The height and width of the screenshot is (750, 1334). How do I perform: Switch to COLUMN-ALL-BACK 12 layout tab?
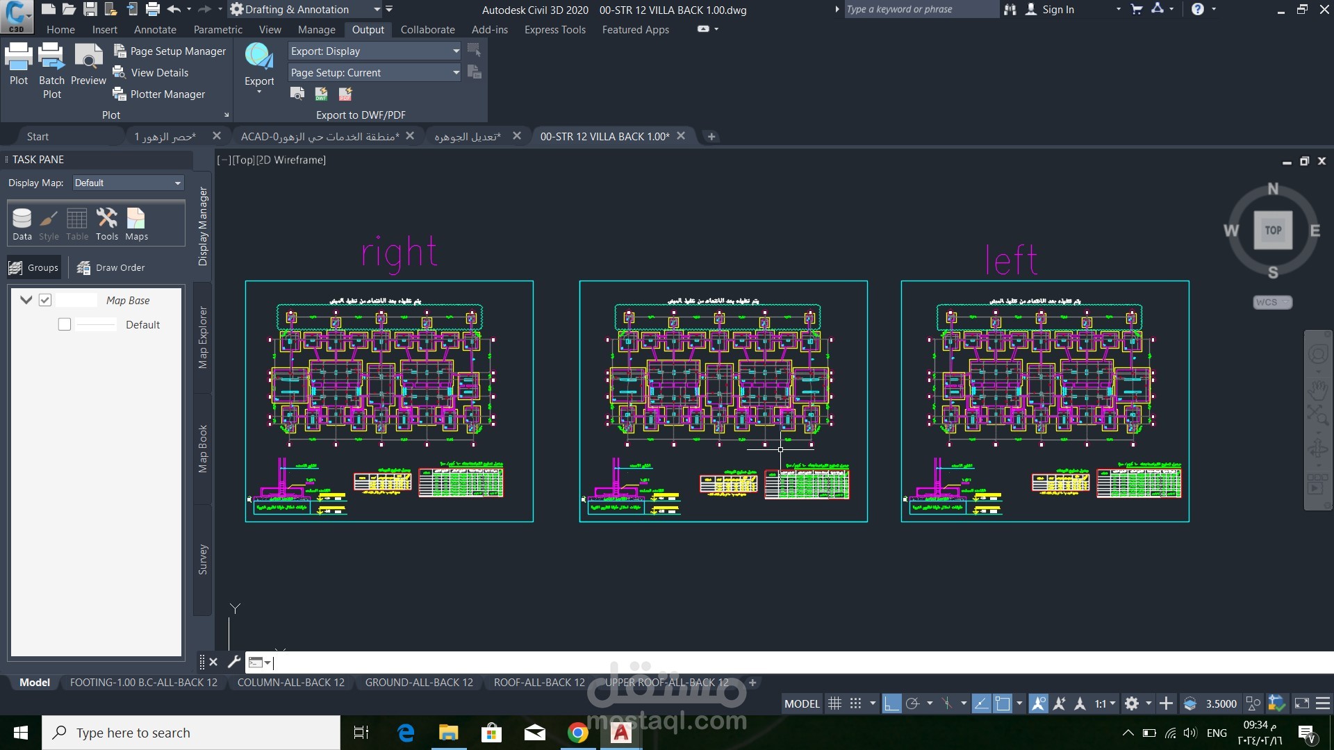[x=291, y=683]
